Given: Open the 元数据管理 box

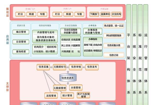Looking at the screenshot, I should [60, 88].
